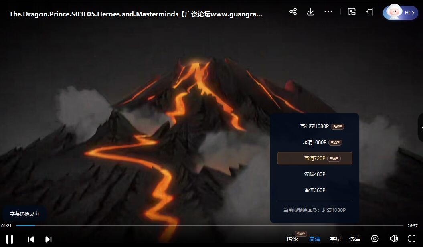This screenshot has width=423, height=247.
Task: Open the picture-in-picture mini player icon
Action: [352, 12]
